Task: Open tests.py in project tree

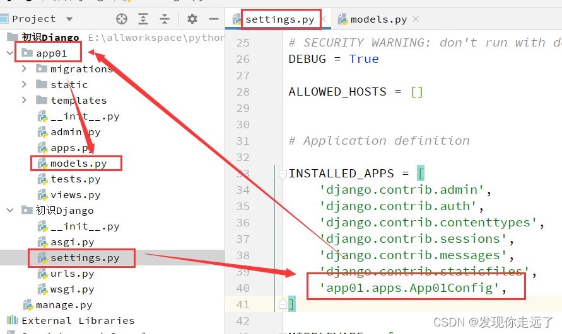Action: [x=75, y=179]
